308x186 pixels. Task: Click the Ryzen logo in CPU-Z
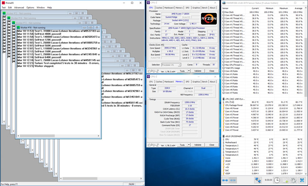pos(208,19)
